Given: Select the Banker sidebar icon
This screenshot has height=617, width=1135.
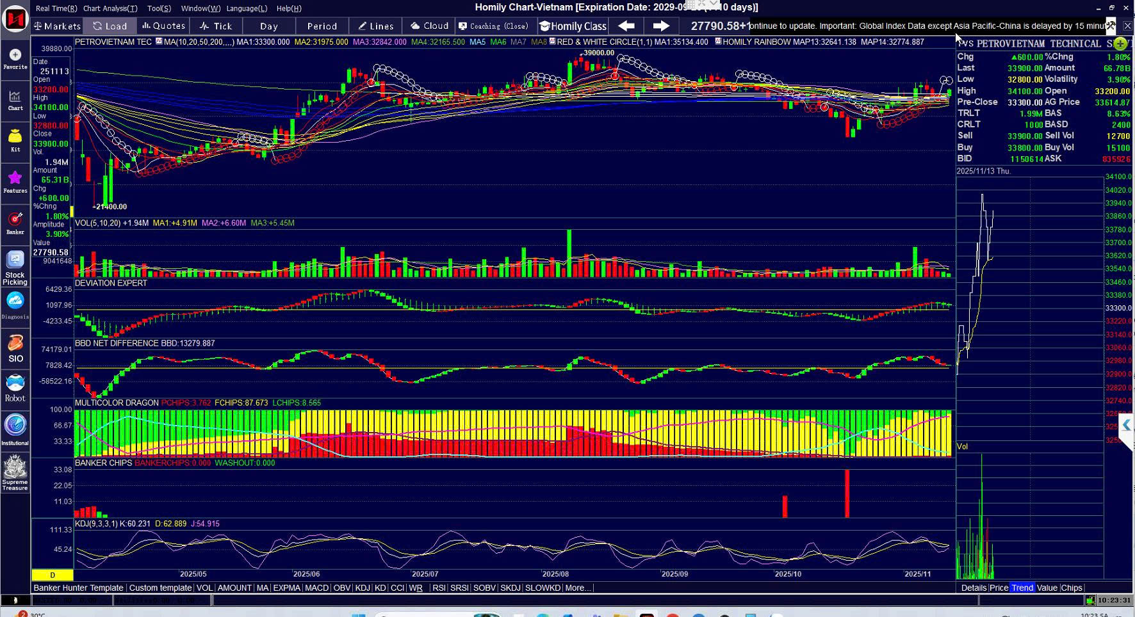Looking at the screenshot, I should coord(15,223).
